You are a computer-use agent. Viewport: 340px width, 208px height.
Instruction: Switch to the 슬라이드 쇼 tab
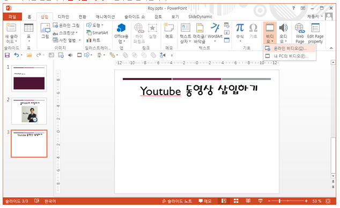[x=135, y=17]
